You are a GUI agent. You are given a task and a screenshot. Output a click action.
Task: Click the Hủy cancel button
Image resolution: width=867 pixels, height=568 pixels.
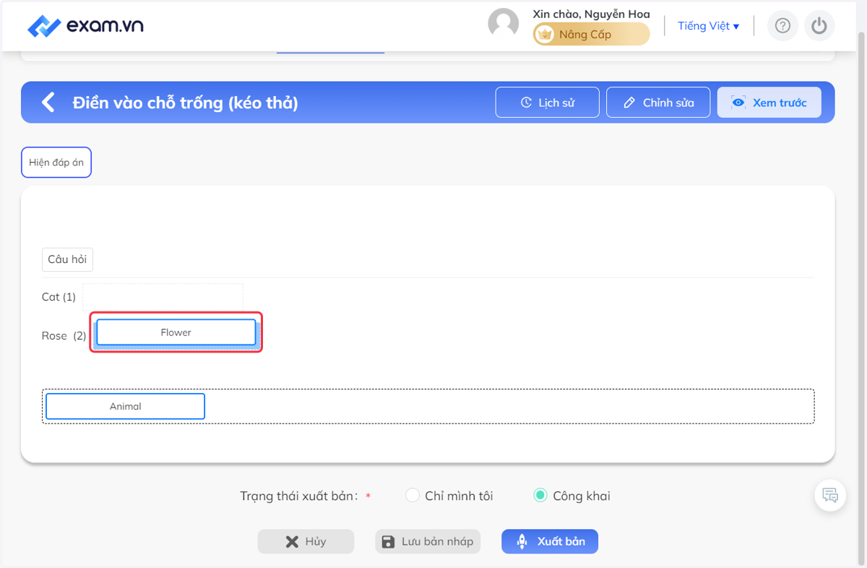(x=306, y=541)
